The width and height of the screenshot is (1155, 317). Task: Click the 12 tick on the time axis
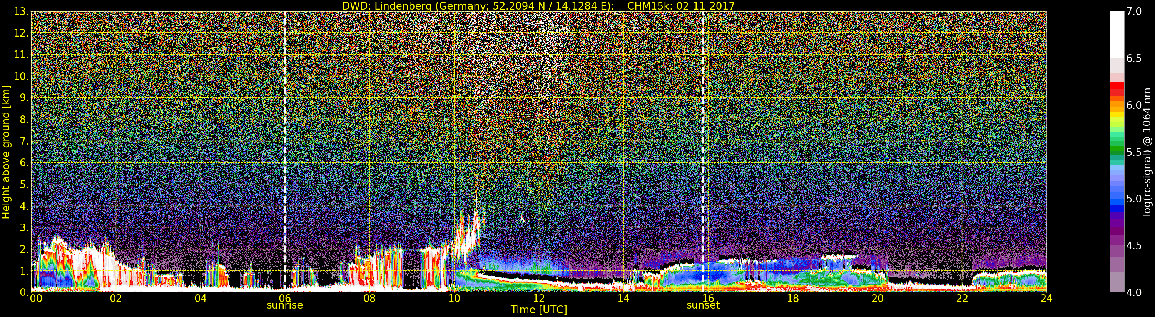(x=538, y=298)
